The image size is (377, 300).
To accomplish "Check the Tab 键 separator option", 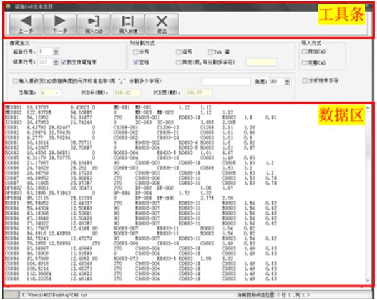I will click(210, 52).
